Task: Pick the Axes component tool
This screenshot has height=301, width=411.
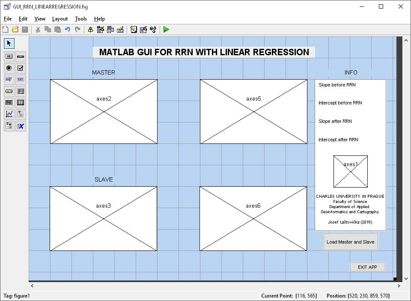Action: click(9, 114)
